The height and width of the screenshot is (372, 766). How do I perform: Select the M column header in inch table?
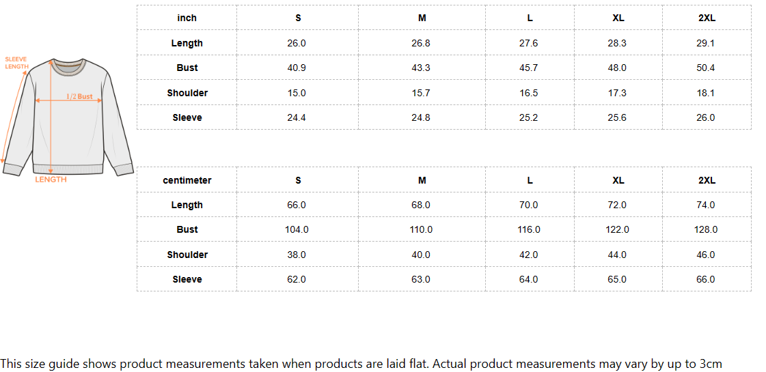point(422,18)
